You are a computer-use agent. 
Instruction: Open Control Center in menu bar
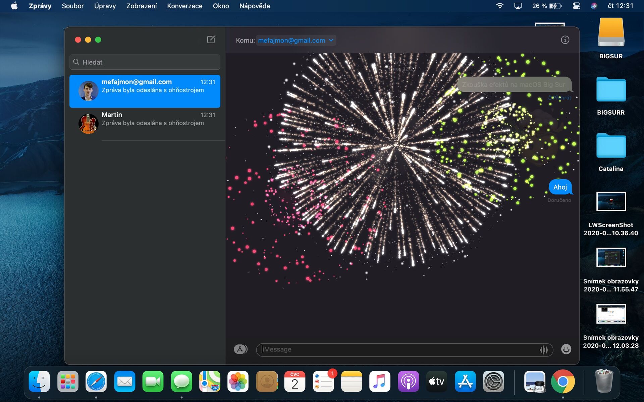576,6
